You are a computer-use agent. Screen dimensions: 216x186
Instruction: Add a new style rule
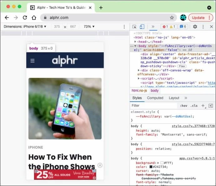[203, 106]
